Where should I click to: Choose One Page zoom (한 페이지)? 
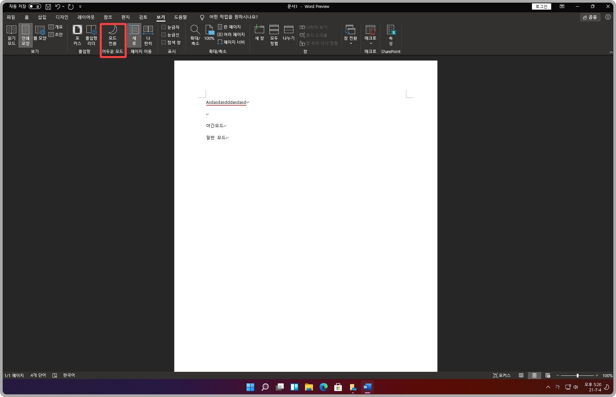pyautogui.click(x=229, y=27)
